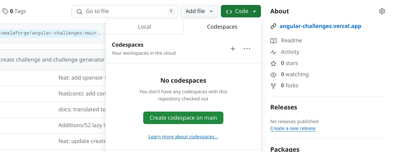The width and height of the screenshot is (397, 152).
Task: Open the Packages section heading
Action: [285, 149]
